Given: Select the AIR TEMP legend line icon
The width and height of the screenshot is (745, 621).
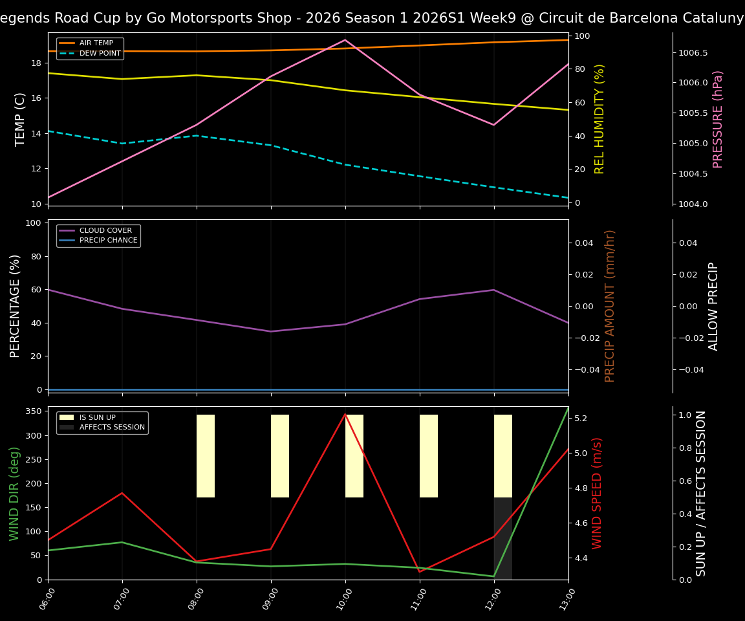Looking at the screenshot, I should [67, 43].
